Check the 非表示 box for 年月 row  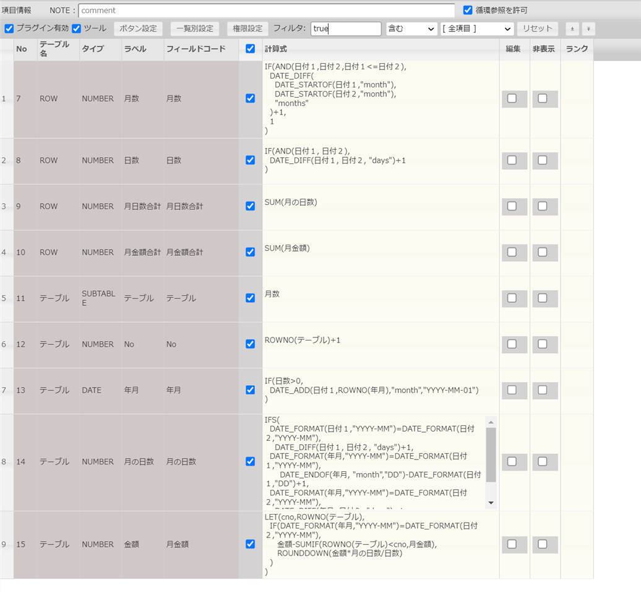543,390
